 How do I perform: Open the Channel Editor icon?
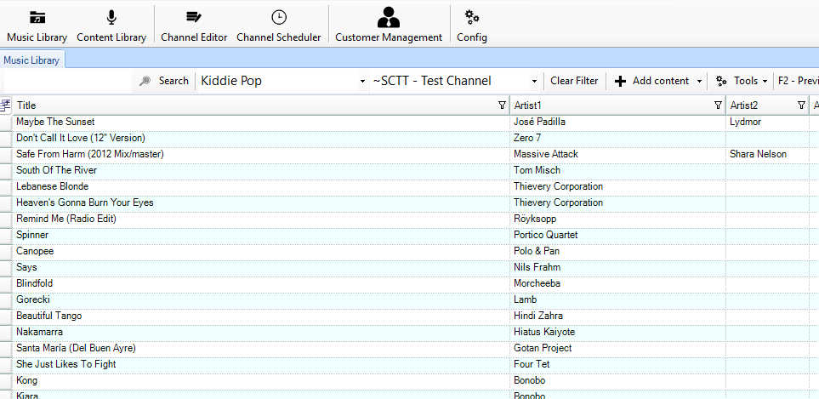[194, 17]
